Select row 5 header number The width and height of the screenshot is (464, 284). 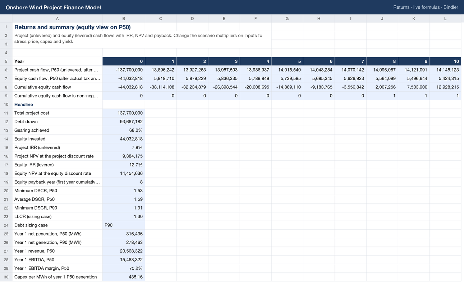(x=6, y=61)
